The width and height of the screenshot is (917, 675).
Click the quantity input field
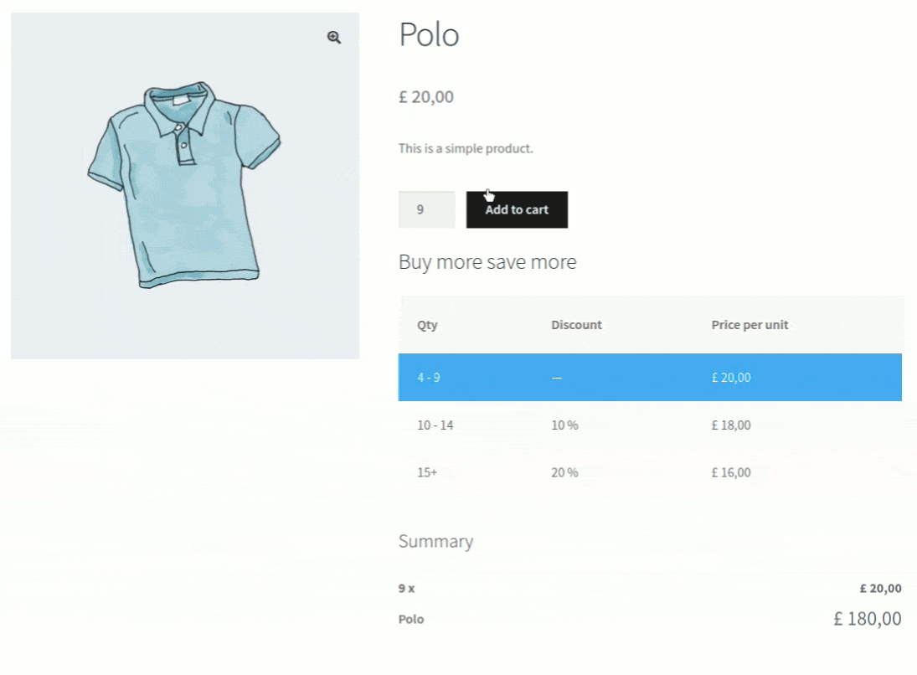(426, 209)
